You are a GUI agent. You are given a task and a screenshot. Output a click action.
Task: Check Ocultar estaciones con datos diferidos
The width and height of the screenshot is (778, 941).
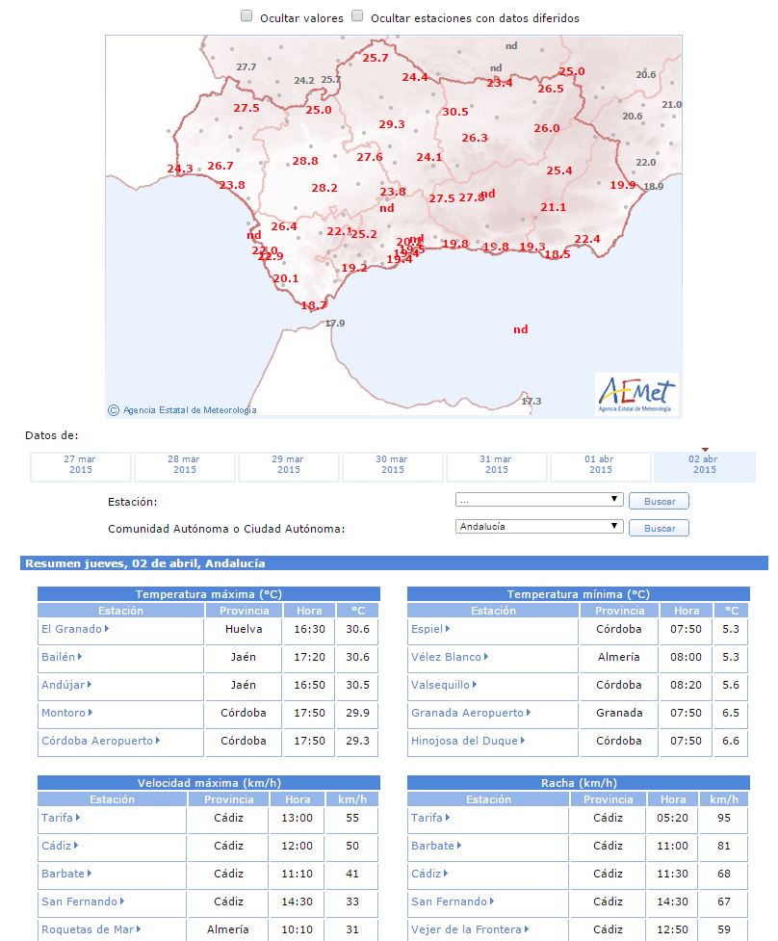(357, 16)
